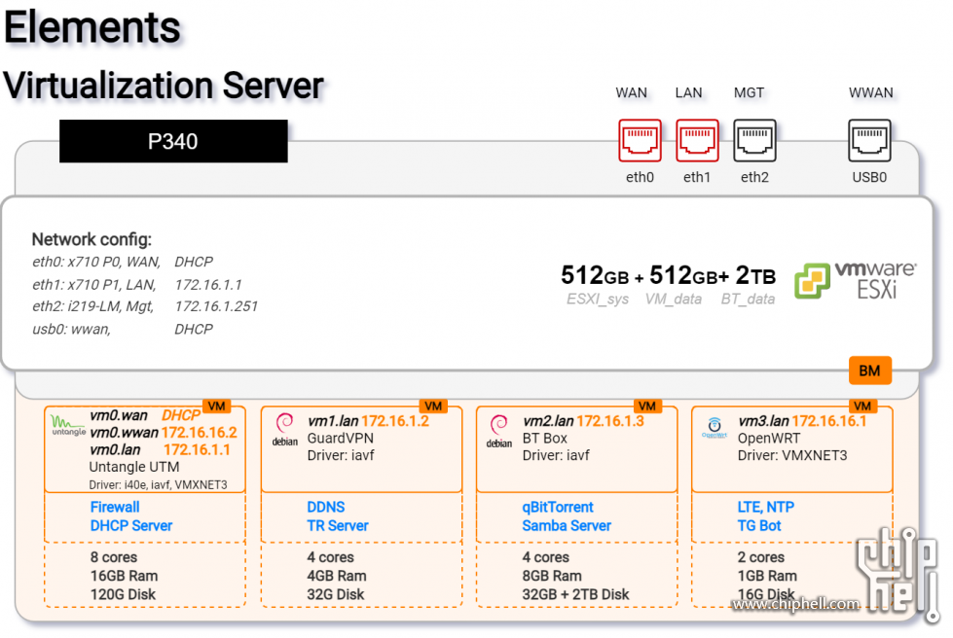Select the "GuardVPN" name
The height and width of the screenshot is (638, 953).
[x=341, y=439]
